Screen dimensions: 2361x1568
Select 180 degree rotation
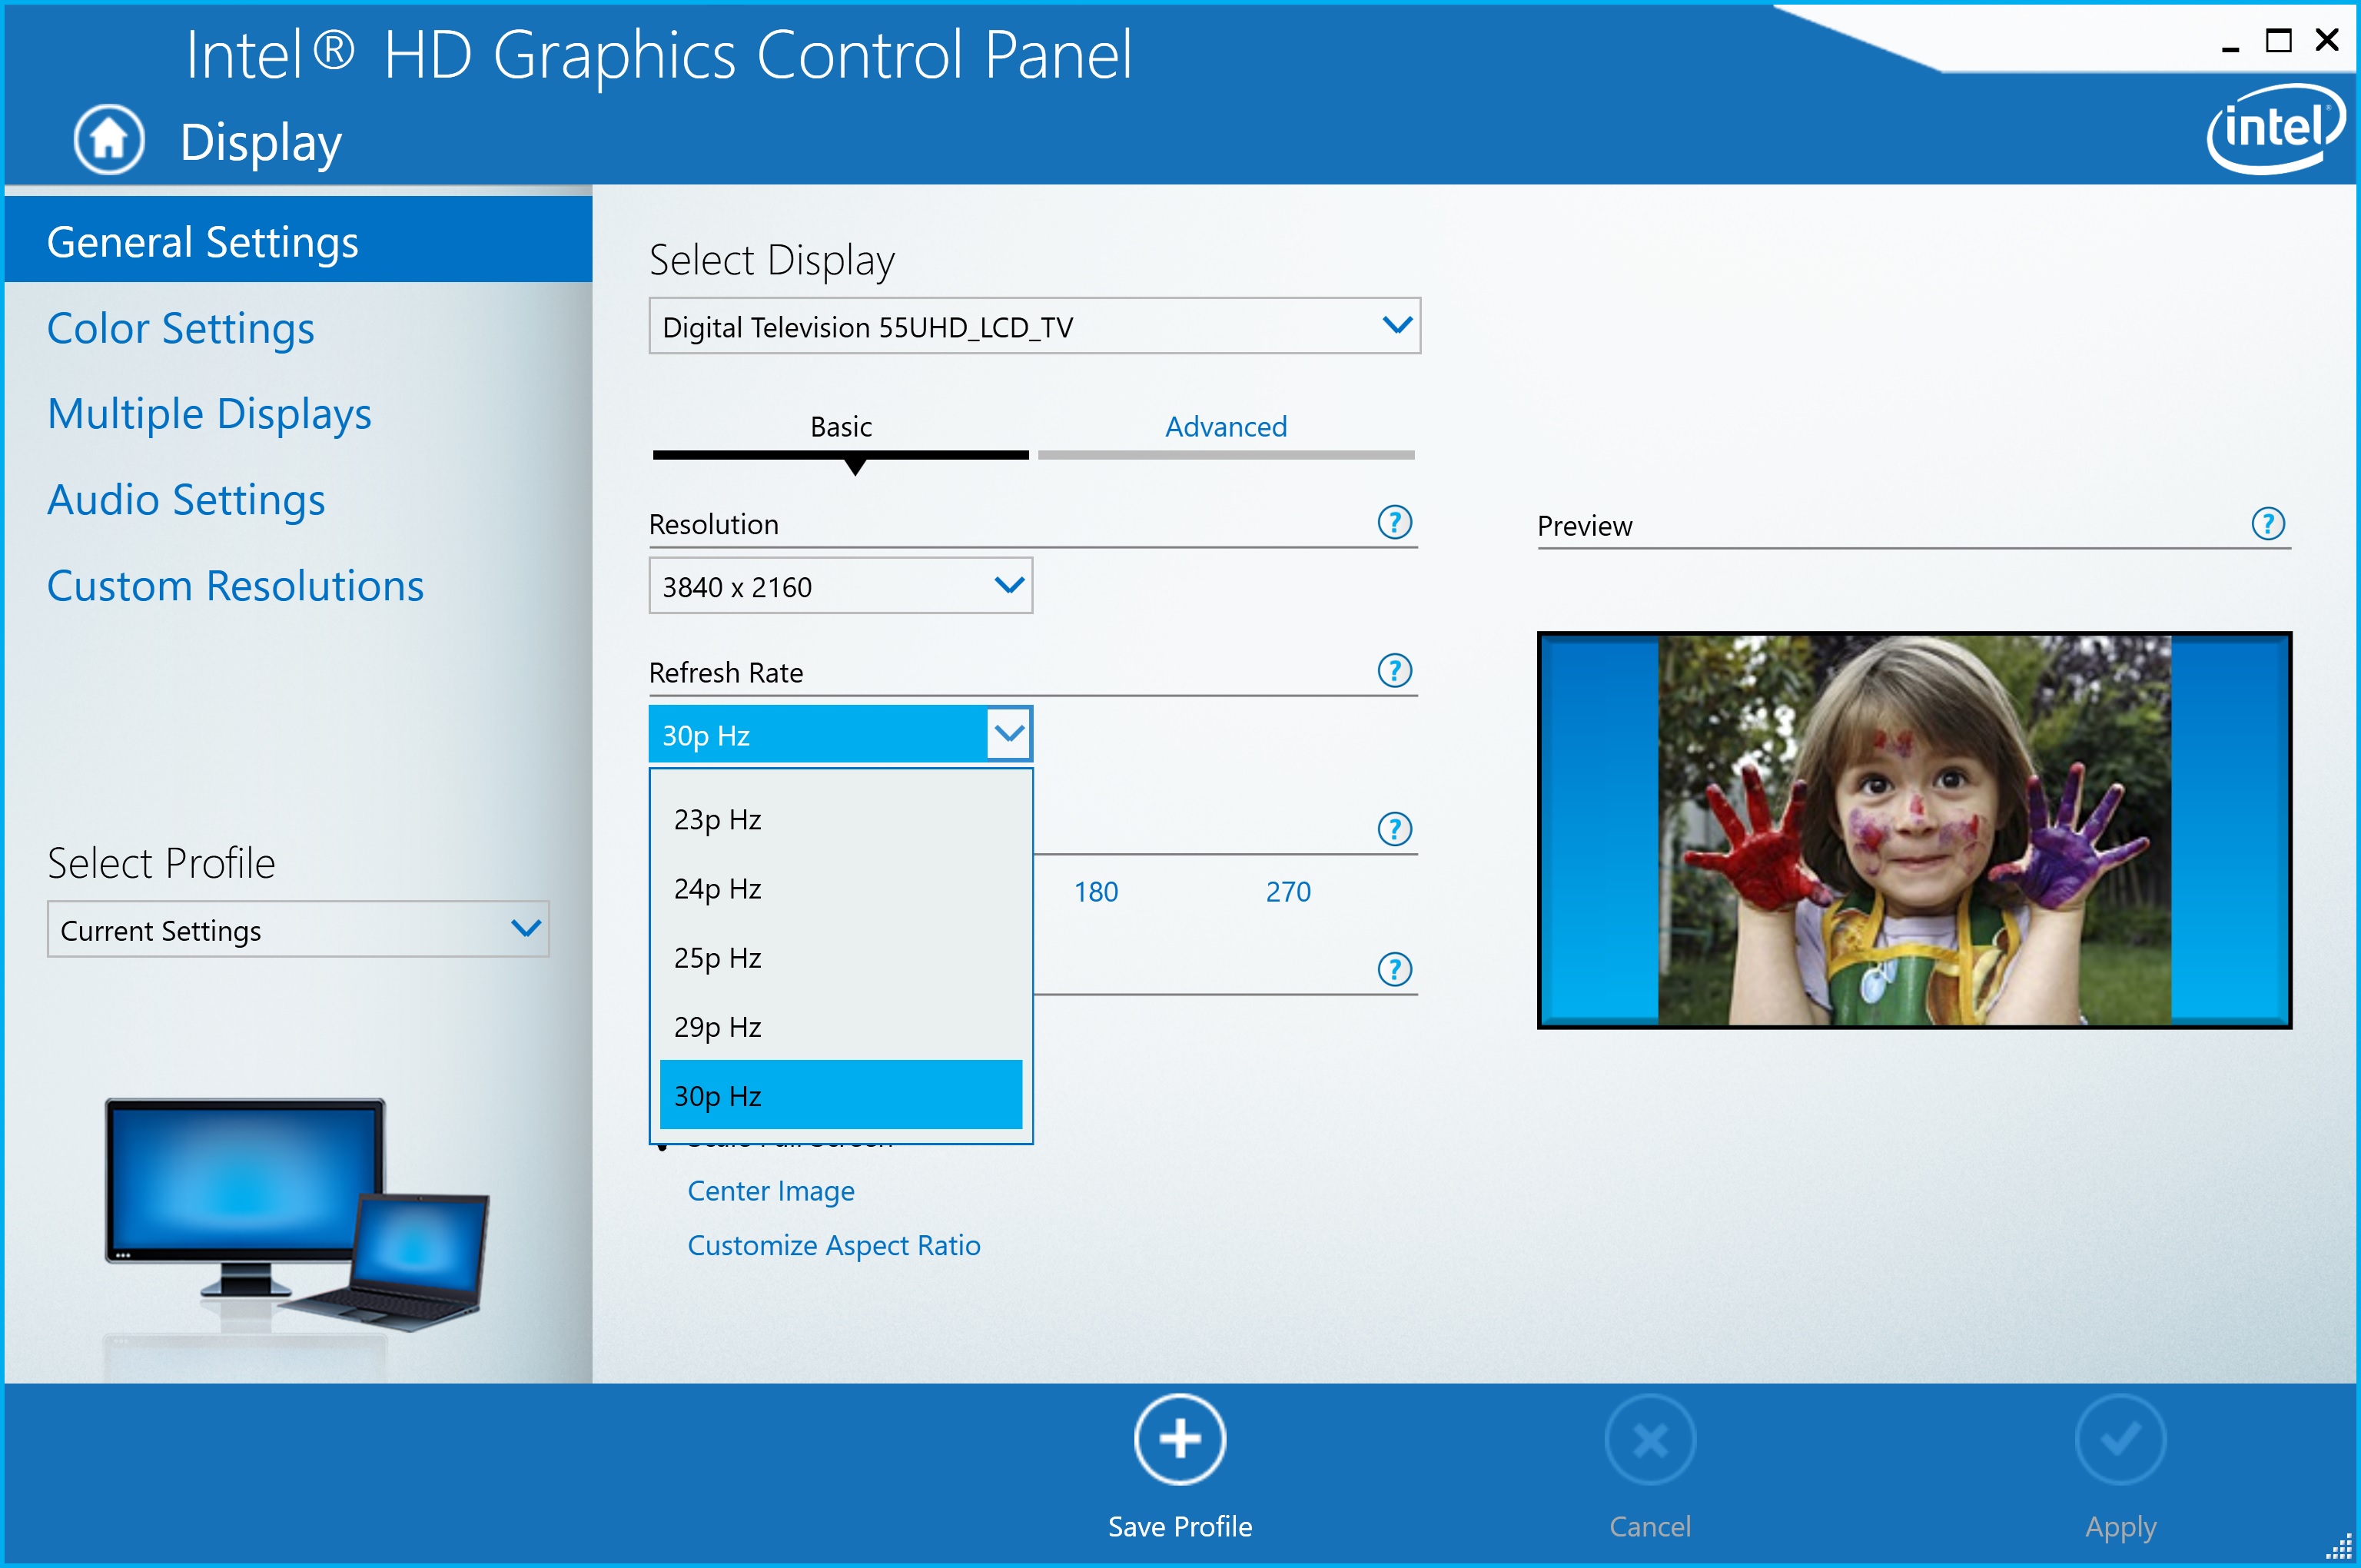1095,891
